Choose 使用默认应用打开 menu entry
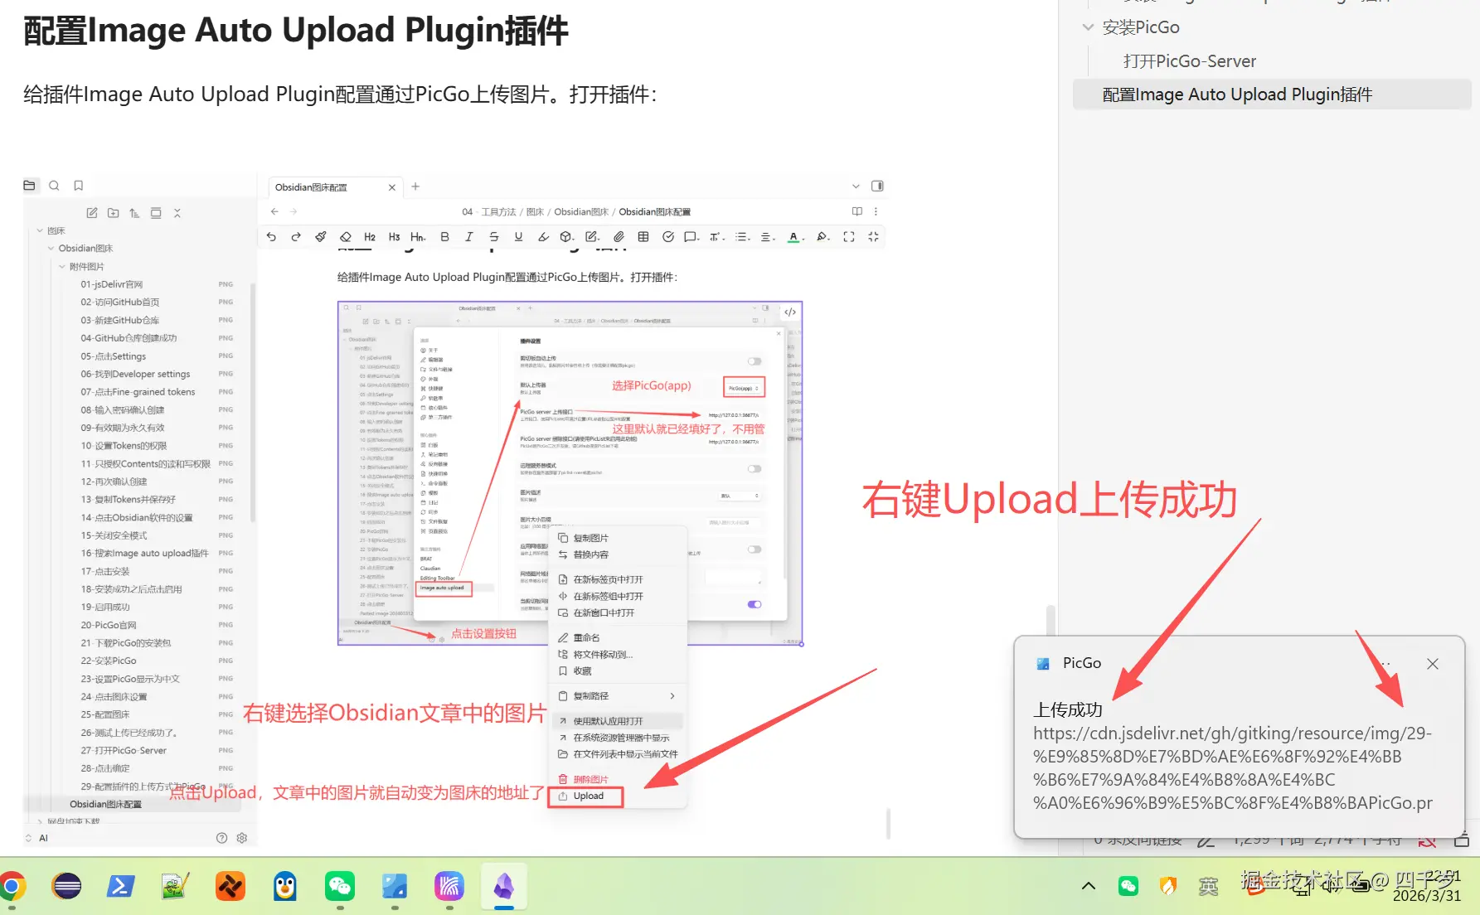 click(617, 721)
